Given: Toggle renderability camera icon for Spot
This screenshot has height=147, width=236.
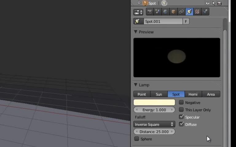Looking at the screenshot, I should point(219,3).
